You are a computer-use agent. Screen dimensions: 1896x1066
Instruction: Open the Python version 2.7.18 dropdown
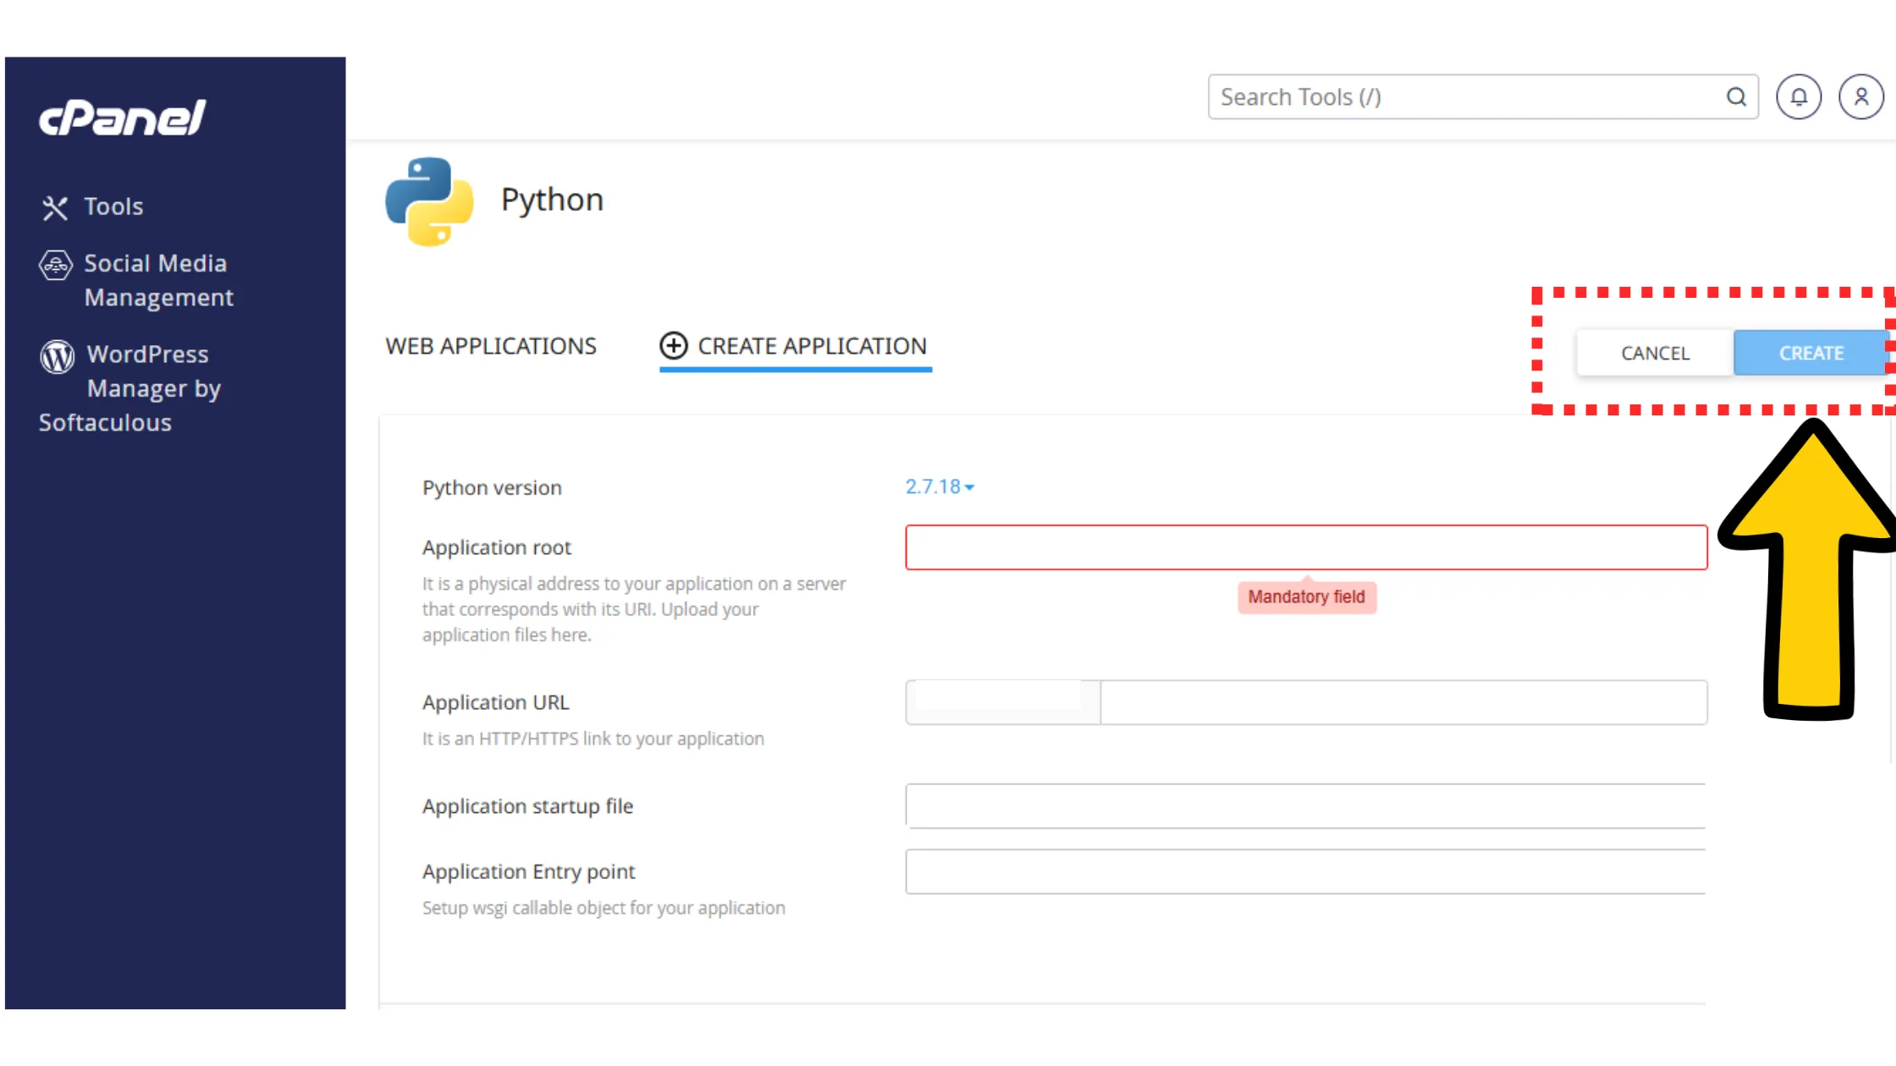tap(940, 486)
